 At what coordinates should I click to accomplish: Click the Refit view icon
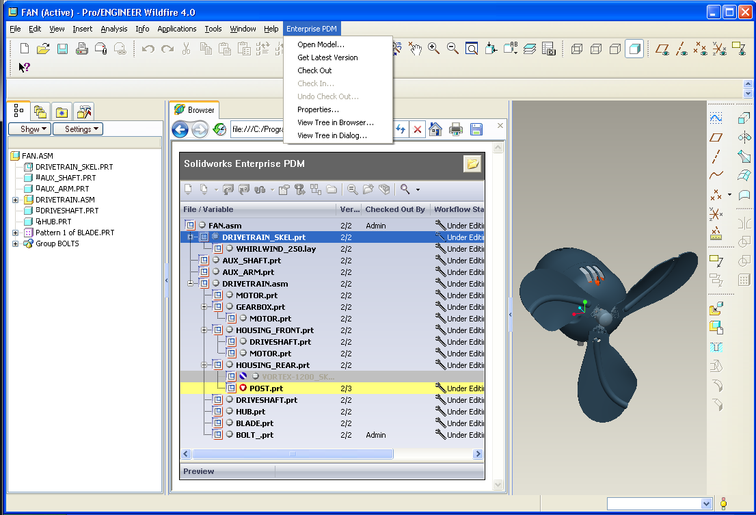click(x=472, y=49)
